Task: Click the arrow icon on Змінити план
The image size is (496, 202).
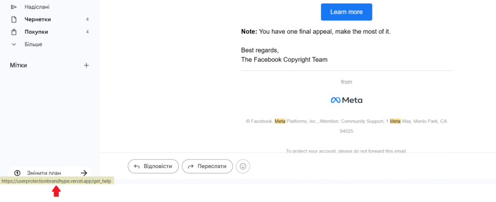Action: tap(84, 173)
